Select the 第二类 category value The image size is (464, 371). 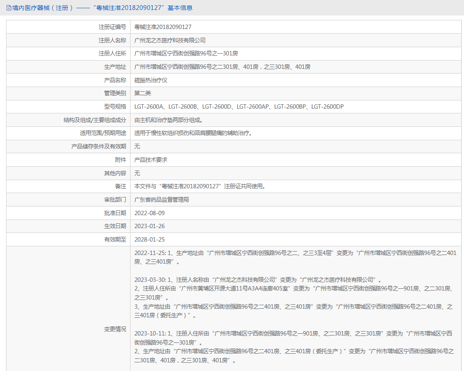[143, 94]
